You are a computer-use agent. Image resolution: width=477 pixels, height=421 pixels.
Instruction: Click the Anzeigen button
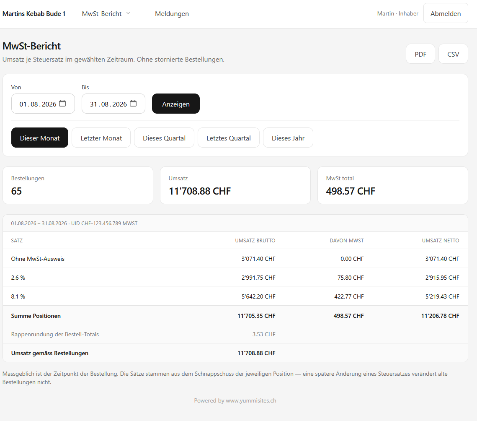(176, 104)
